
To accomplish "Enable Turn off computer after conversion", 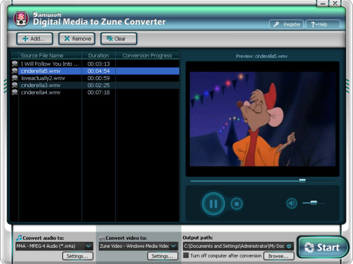I will click(186, 256).
